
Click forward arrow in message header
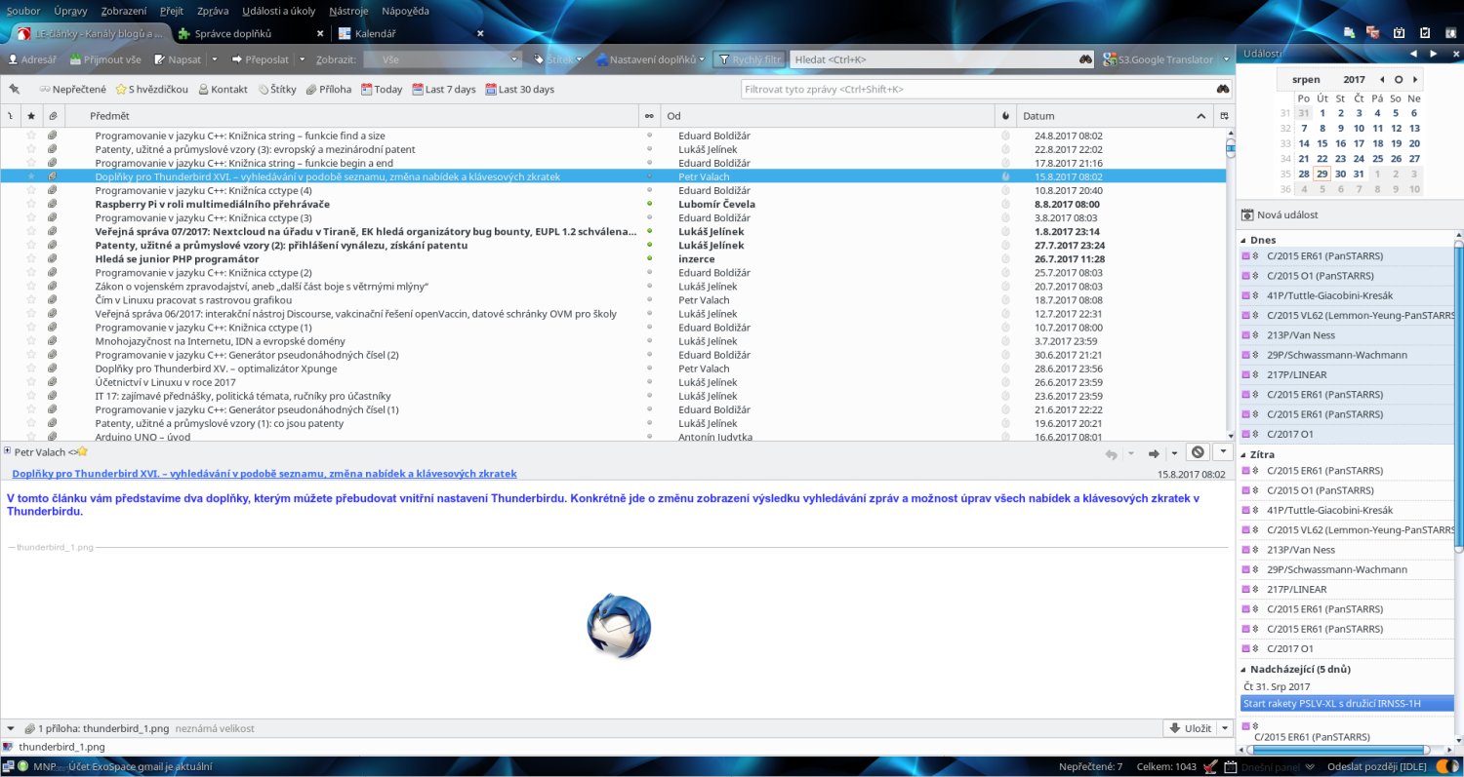coord(1153,452)
